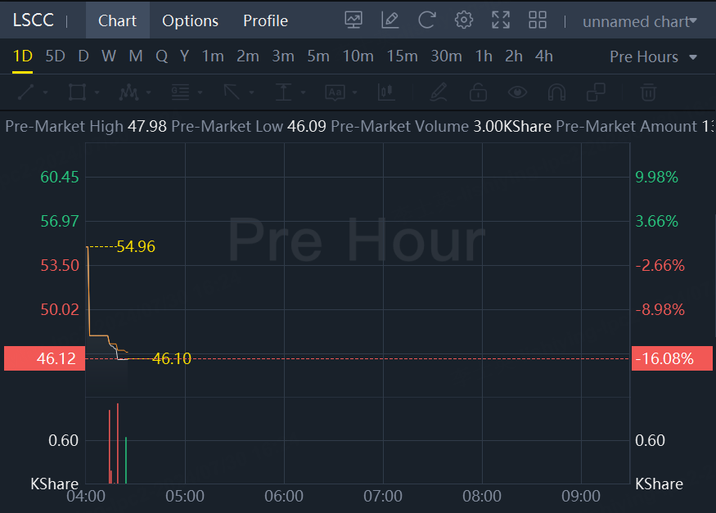Select the 5D timeframe
The height and width of the screenshot is (513, 716).
(55, 56)
